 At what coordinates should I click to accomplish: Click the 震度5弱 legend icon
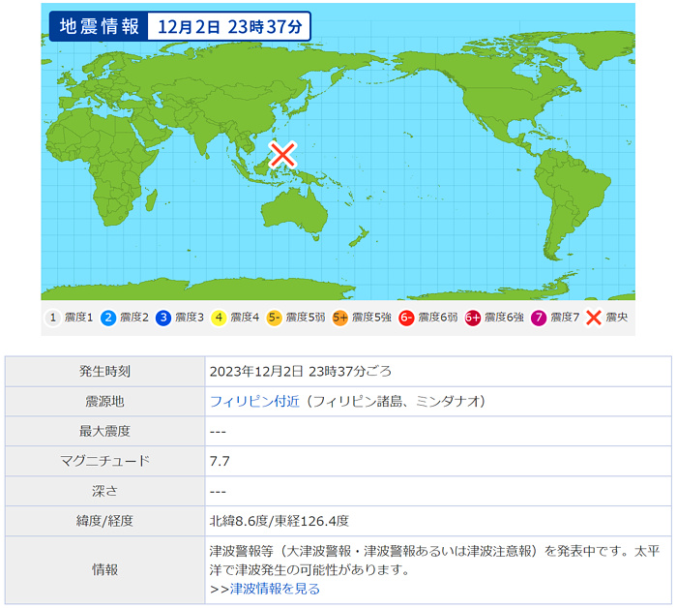point(274,319)
